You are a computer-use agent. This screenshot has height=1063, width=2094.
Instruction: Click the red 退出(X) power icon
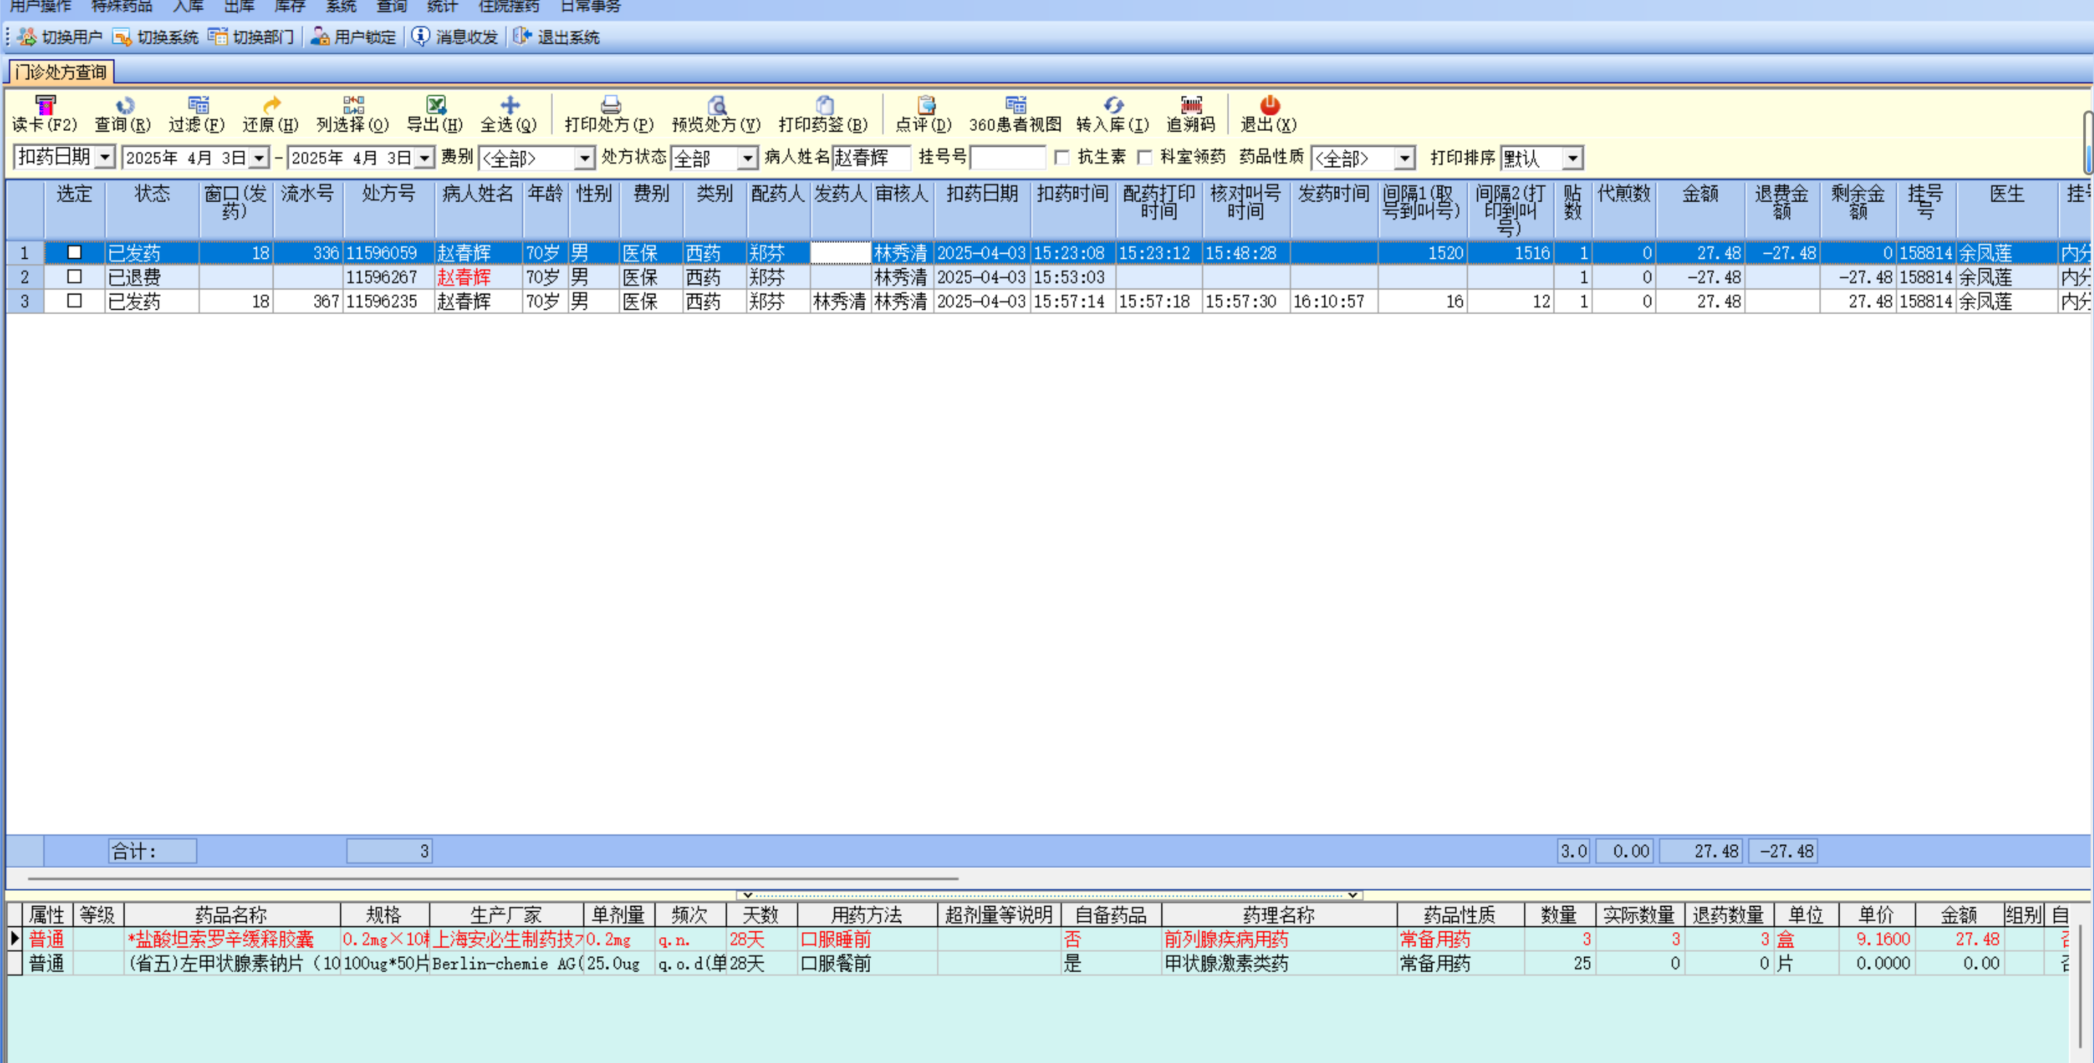(1269, 105)
